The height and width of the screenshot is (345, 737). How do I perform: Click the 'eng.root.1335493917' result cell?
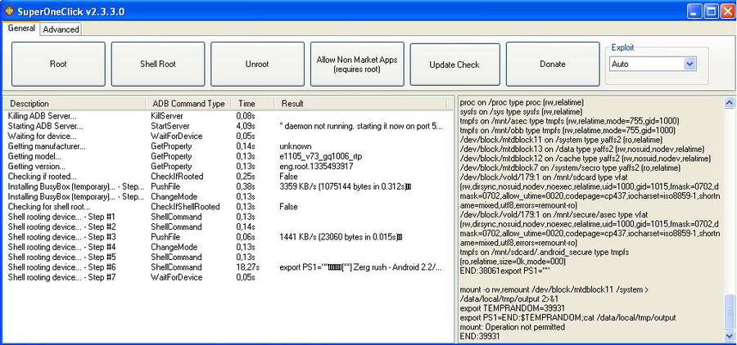point(316,167)
